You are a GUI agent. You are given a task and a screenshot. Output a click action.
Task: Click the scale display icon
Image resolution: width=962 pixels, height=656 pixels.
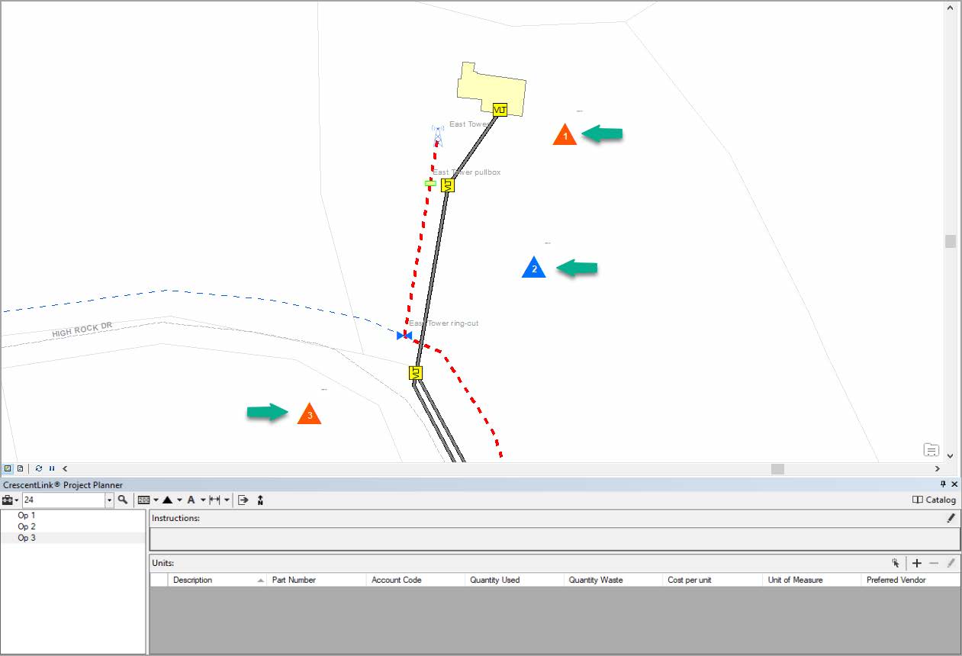pos(143,500)
